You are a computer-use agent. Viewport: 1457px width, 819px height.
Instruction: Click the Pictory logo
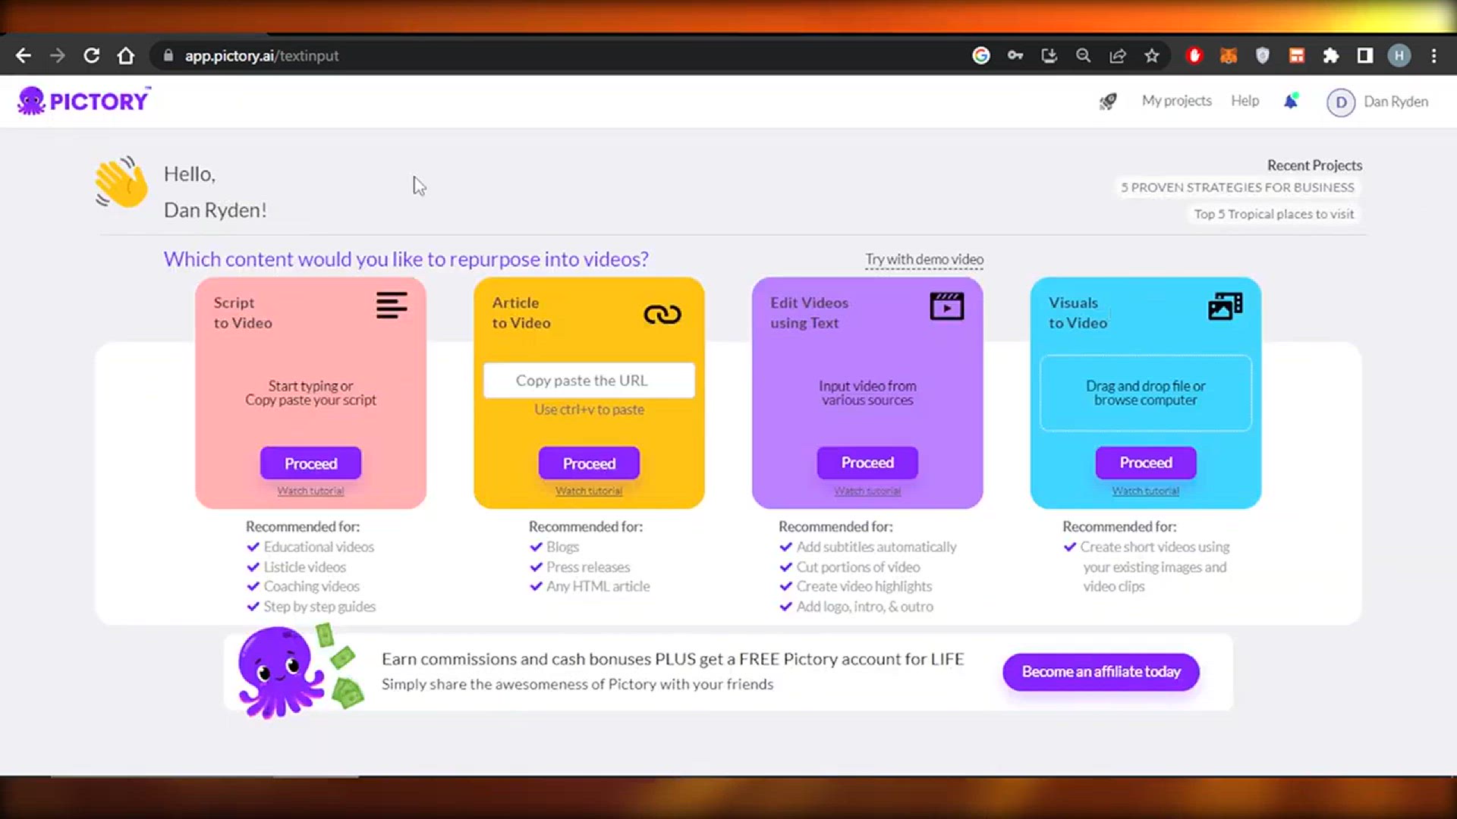point(83,100)
